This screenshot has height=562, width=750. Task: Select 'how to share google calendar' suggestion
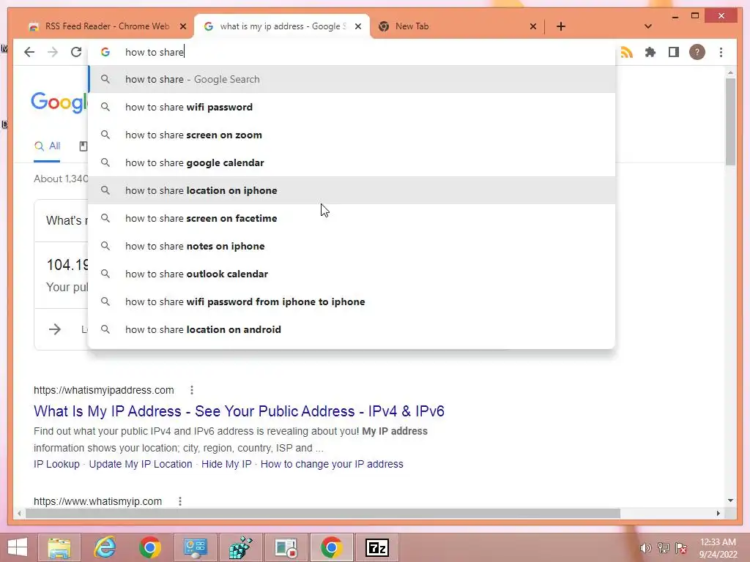coord(352,162)
